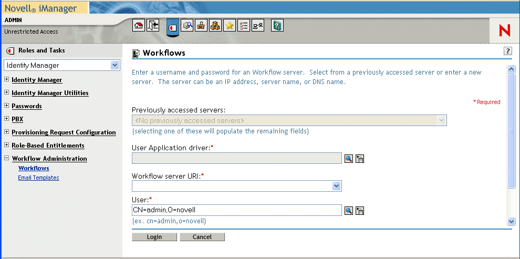Screen dimensions: 520x259
Task: Open Provisioning Request Configuration link
Action: click(64, 132)
